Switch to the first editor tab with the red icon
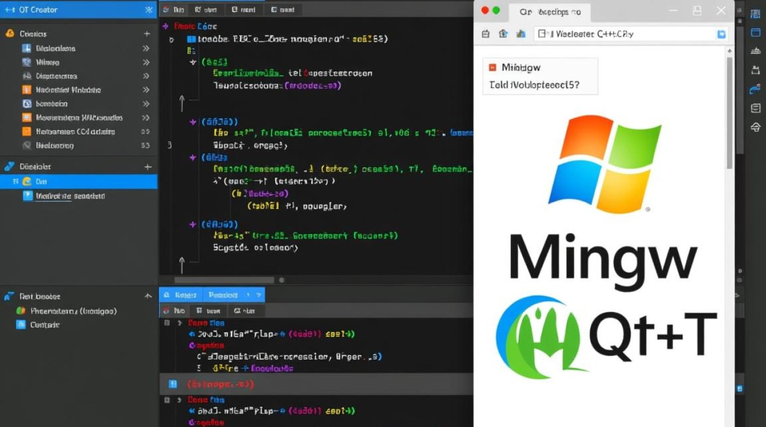The height and width of the screenshot is (427, 766). point(173,10)
